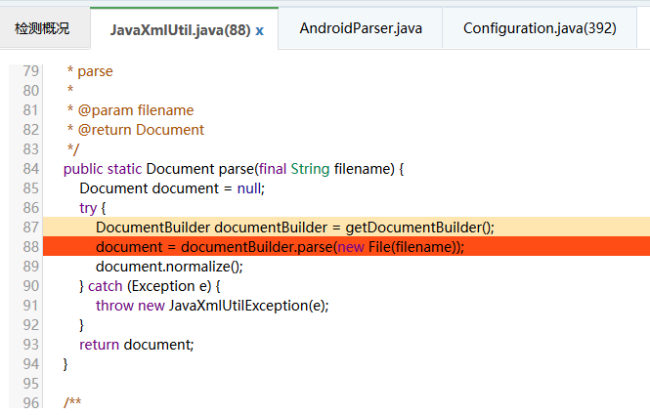Click the 'public static Document parse' method signature
The height and width of the screenshot is (415, 650).
[233, 169]
